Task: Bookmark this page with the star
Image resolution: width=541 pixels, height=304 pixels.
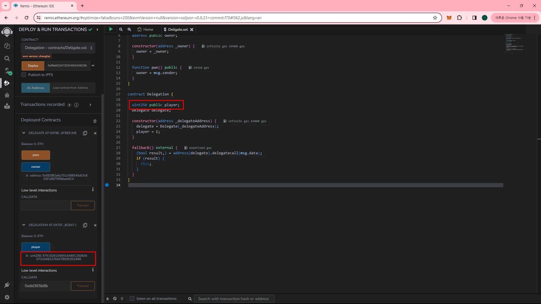Action: pyautogui.click(x=435, y=18)
